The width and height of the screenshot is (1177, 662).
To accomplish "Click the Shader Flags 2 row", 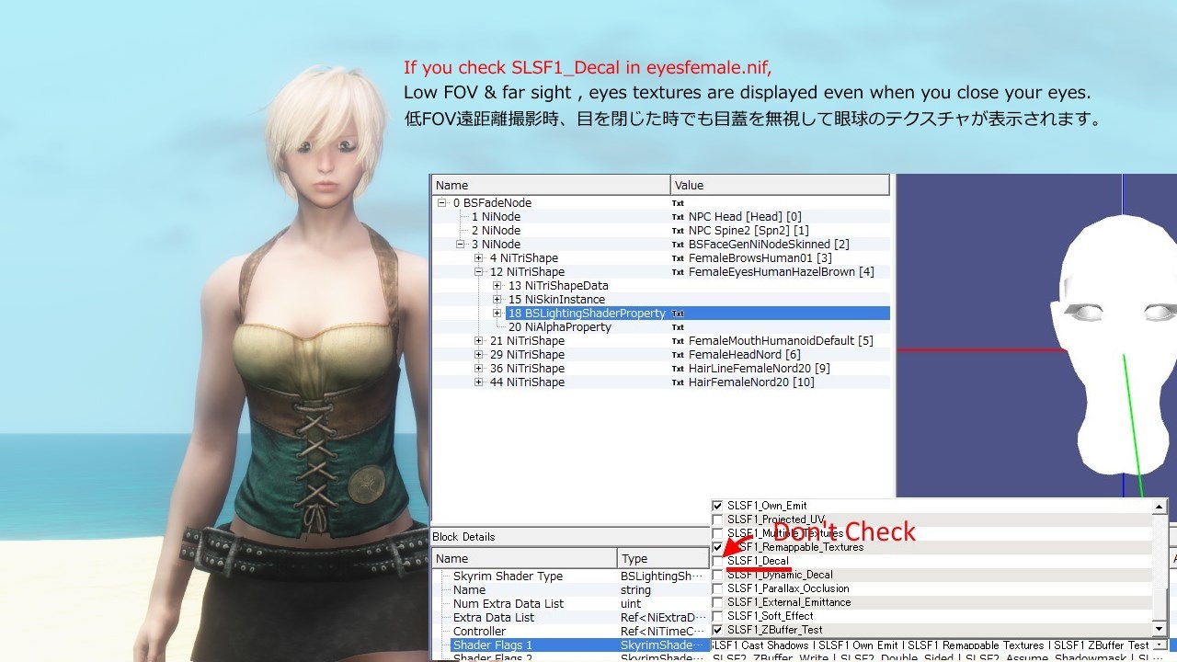I will point(570,657).
